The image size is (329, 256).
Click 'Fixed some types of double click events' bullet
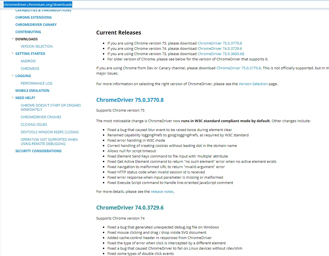pos(141,254)
